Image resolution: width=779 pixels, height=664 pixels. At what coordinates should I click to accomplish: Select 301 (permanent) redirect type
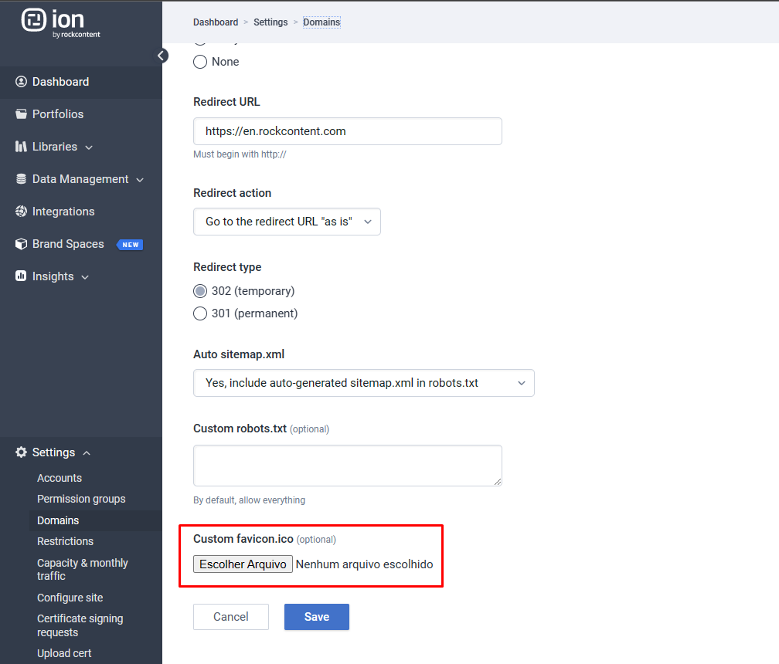200,313
